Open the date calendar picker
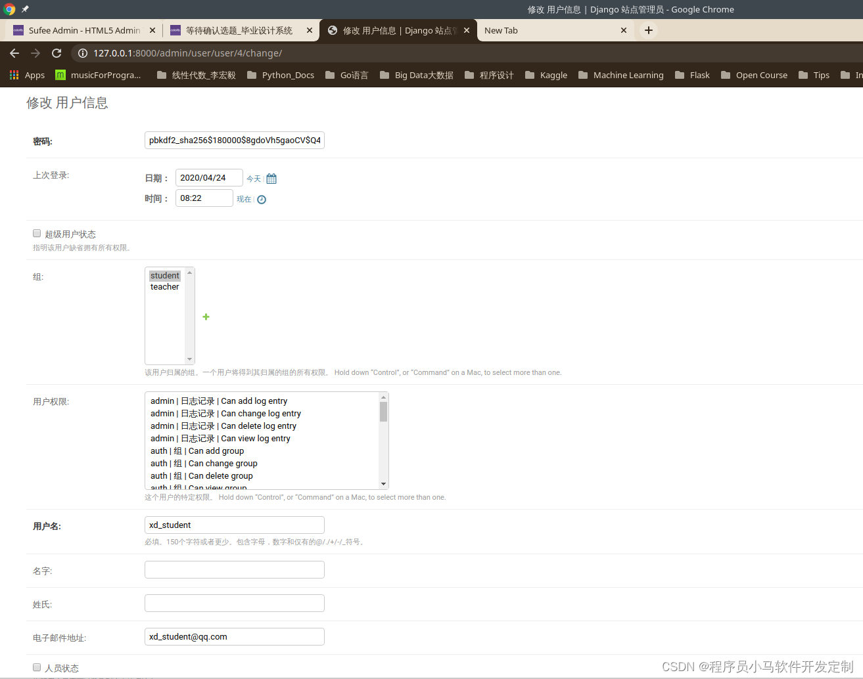This screenshot has height=679, width=863. tap(271, 178)
